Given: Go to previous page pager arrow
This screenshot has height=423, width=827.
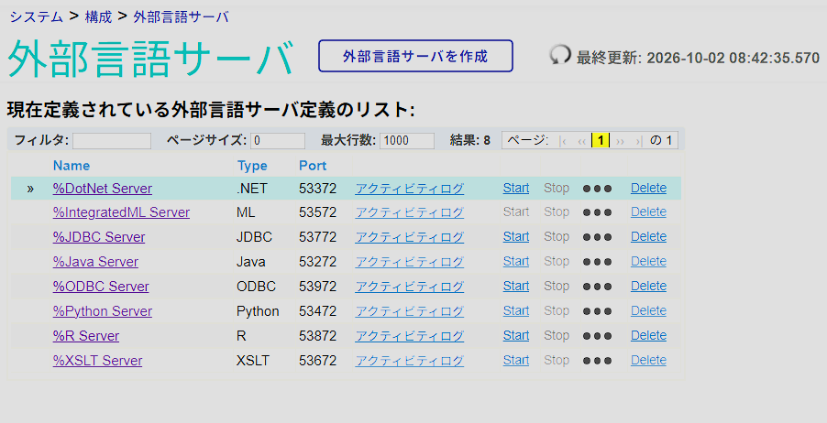Looking at the screenshot, I should [x=582, y=141].
